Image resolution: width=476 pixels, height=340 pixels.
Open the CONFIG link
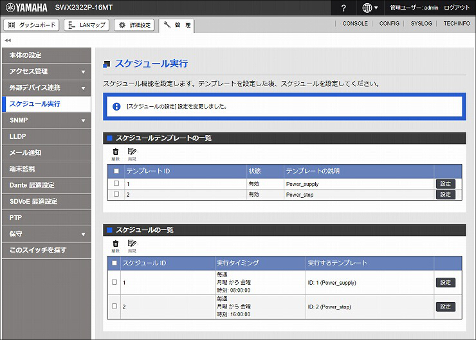pyautogui.click(x=389, y=23)
